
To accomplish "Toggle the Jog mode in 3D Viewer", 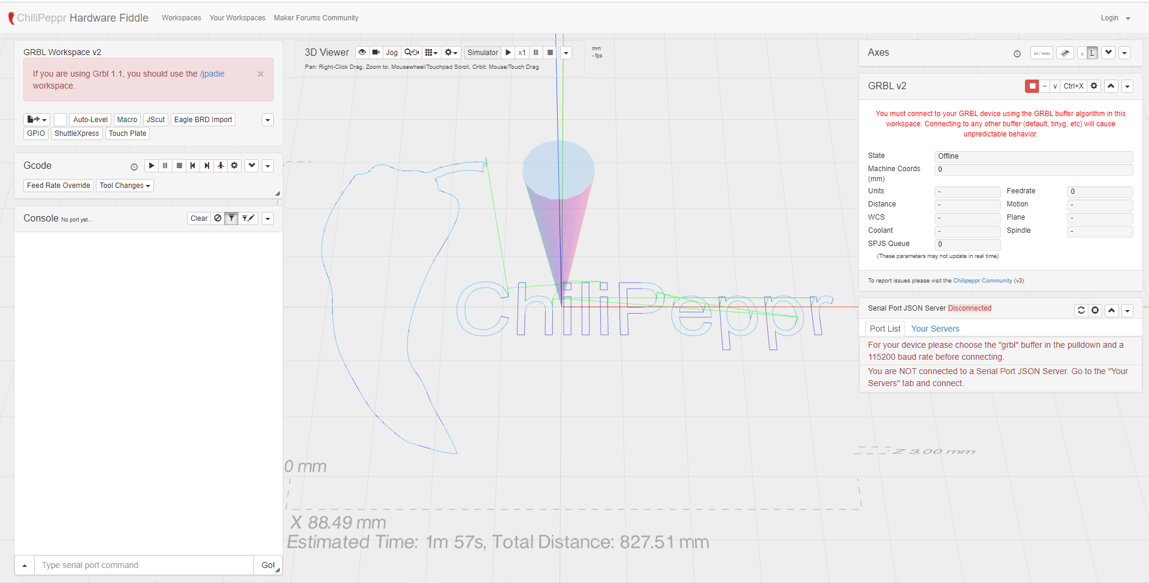I will click(x=392, y=53).
